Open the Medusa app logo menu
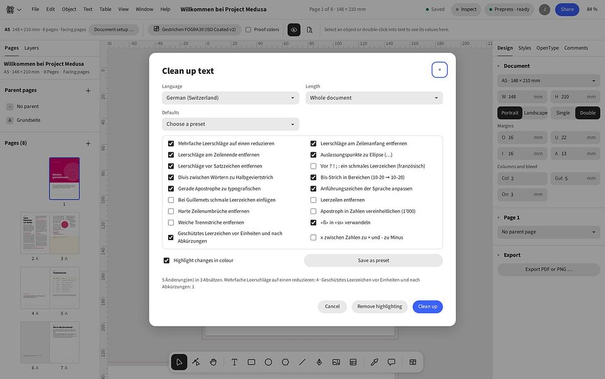Viewport: 605px width, 379px height. (13, 9)
